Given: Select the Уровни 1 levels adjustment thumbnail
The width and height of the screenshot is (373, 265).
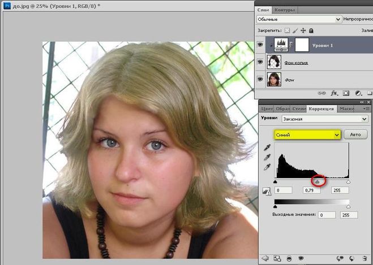Looking at the screenshot, I should pyautogui.click(x=281, y=45).
